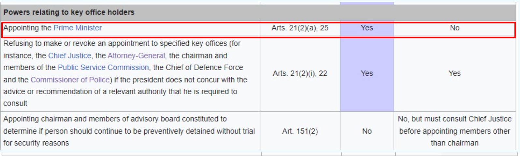
Task: Click the Commissioner of Police link
Action: pyautogui.click(x=70, y=80)
